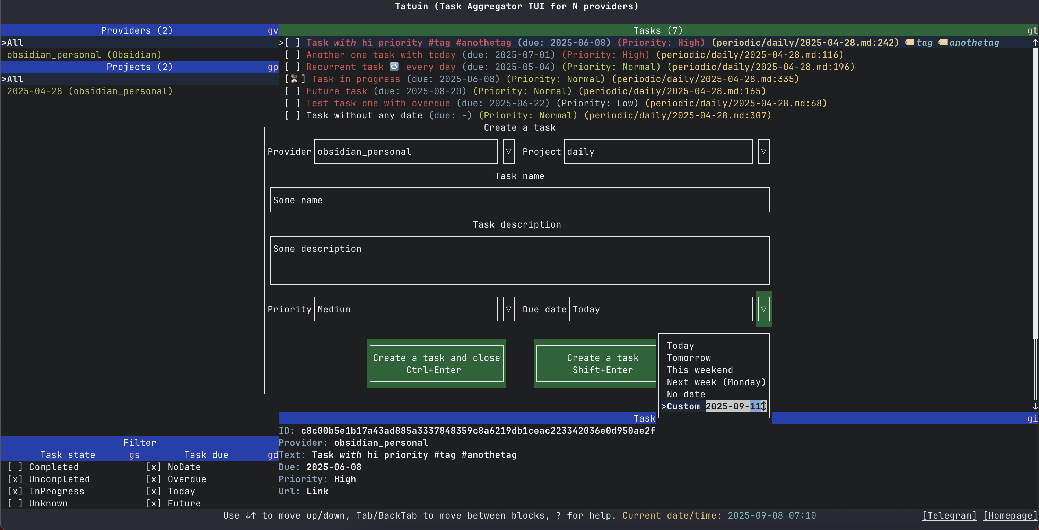Open the Provider dropdown arrow
Screen dimensions: 1039x530
[x=509, y=151]
